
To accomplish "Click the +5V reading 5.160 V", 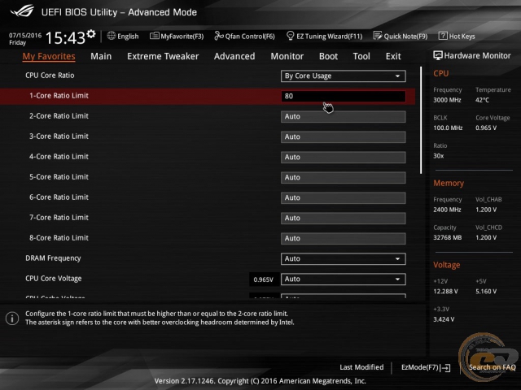I will [486, 291].
